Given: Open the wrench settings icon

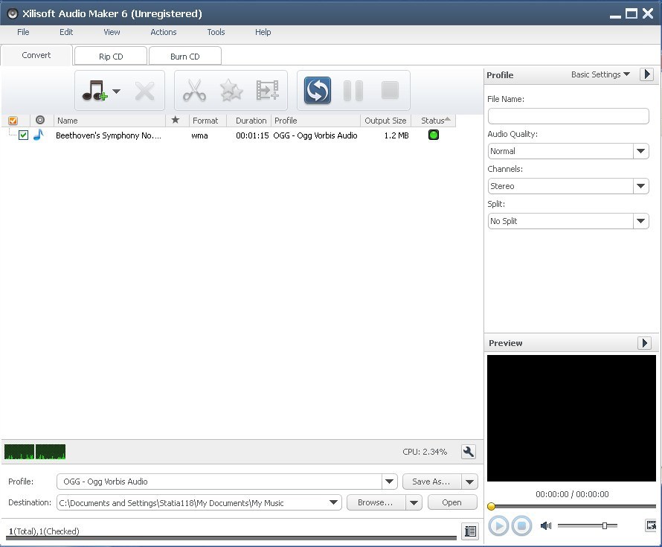Looking at the screenshot, I should (x=469, y=451).
